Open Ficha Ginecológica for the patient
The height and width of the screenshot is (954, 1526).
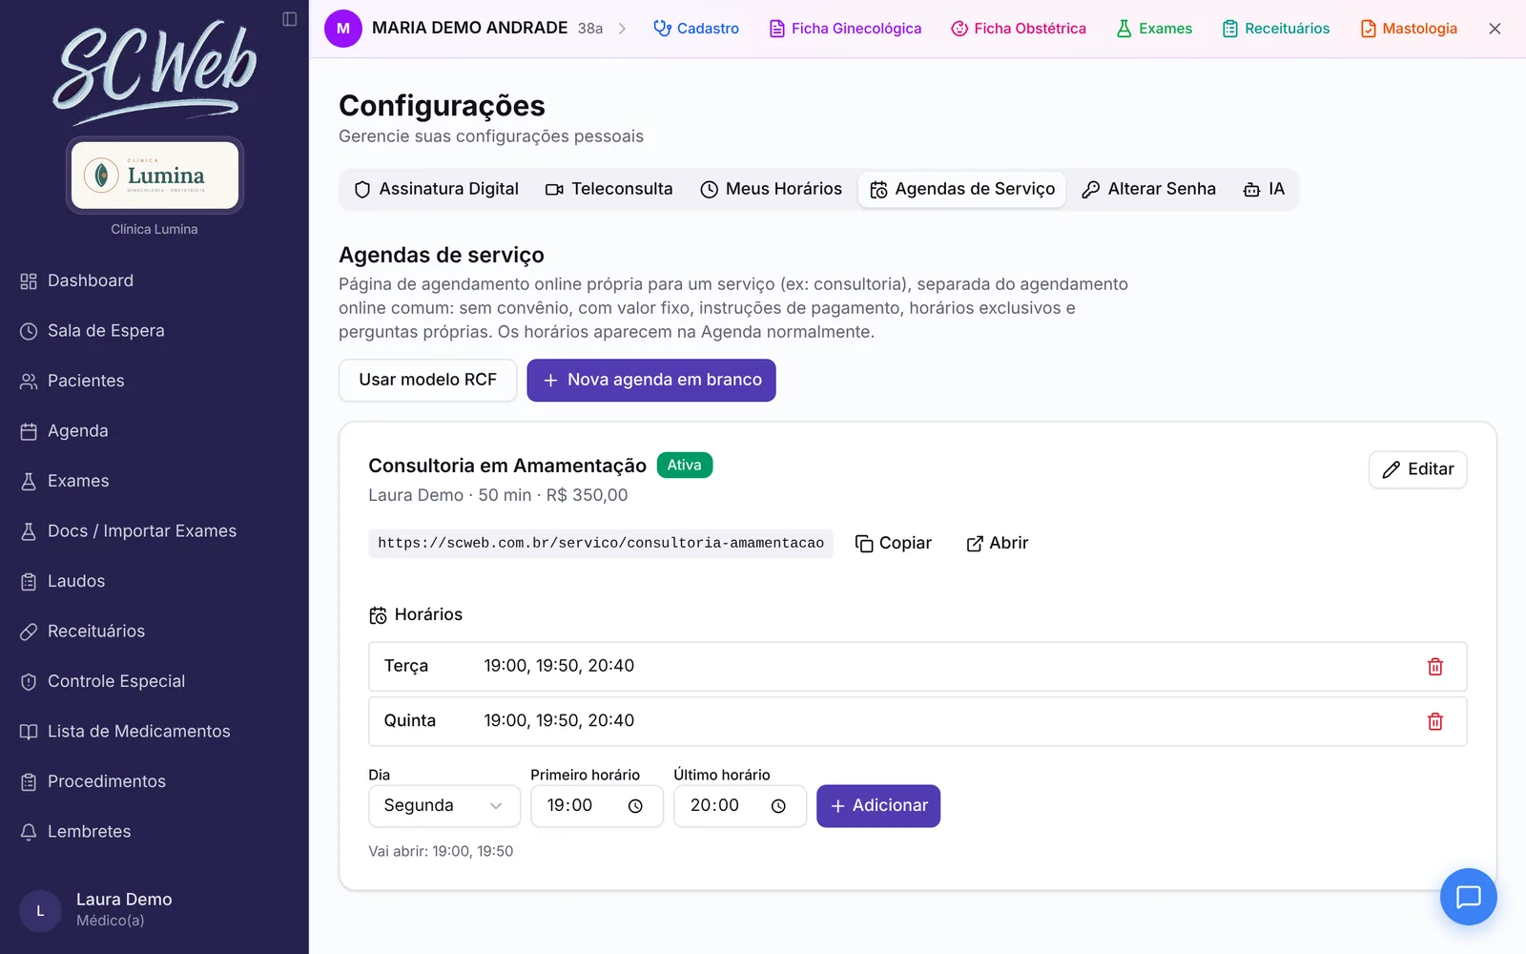coord(846,29)
